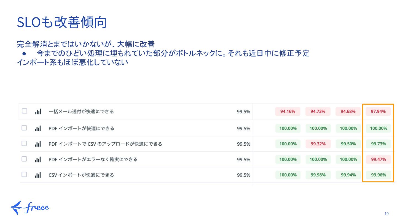Select the red 99.32% badge
Screen dimensions: 397x223
[x=318, y=144]
